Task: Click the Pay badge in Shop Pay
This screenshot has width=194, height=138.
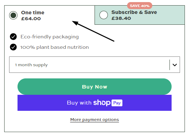Action: click(x=117, y=103)
